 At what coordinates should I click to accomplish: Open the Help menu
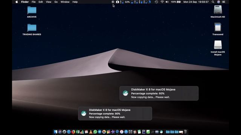pos(75,2)
